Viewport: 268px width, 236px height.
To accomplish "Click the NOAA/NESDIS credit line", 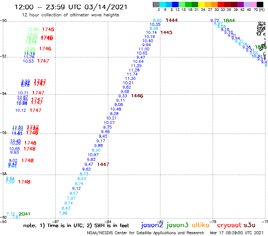I will (146, 233).
